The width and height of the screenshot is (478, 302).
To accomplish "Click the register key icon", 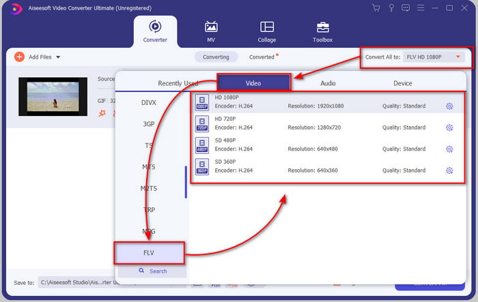I will (391, 8).
